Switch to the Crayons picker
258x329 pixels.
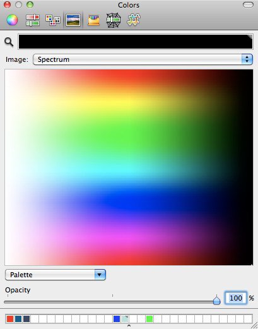[x=93, y=20]
